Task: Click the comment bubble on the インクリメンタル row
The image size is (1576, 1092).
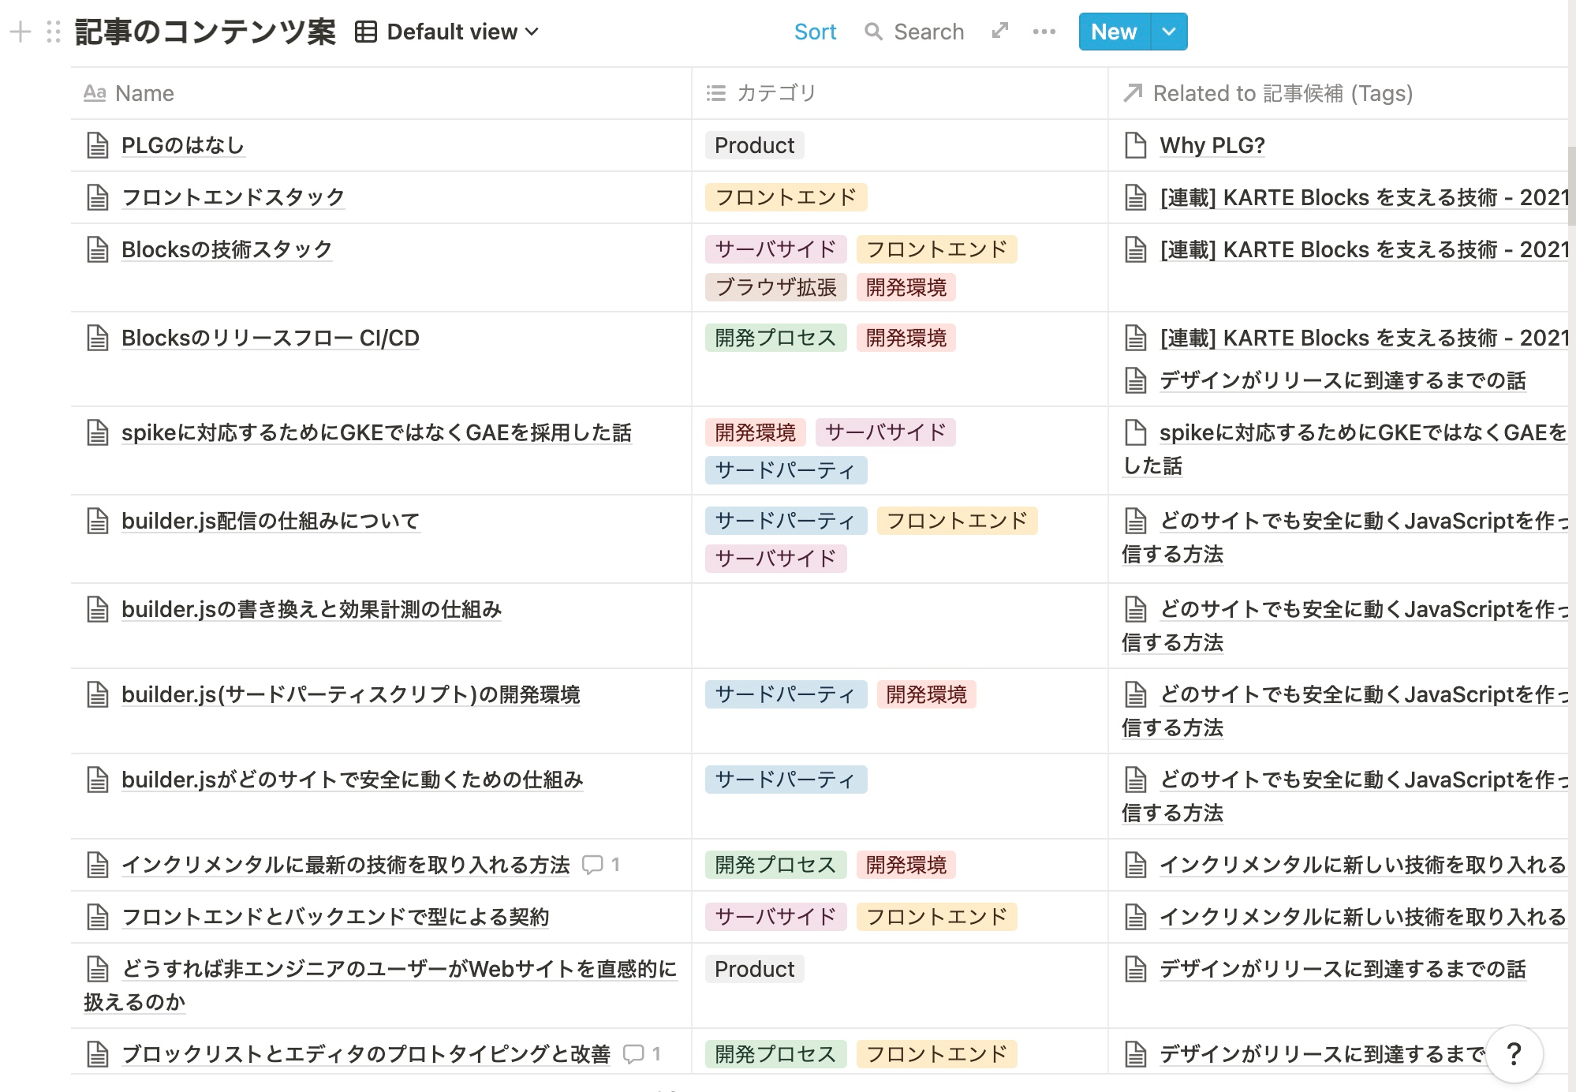Action: (x=592, y=865)
